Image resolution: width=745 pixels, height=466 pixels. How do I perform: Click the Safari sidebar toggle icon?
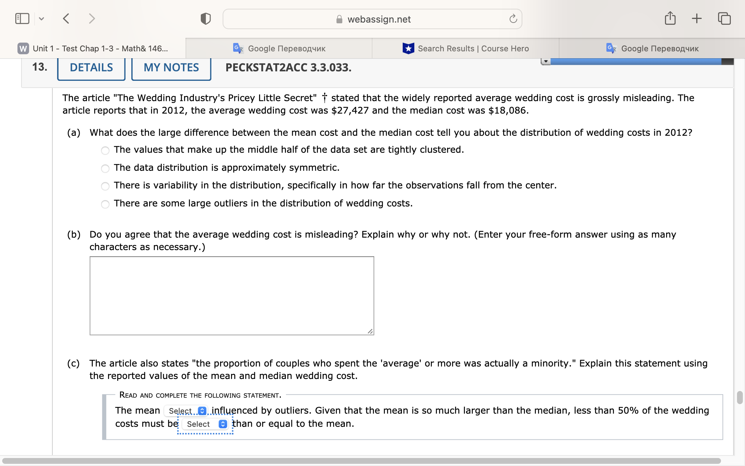(22, 19)
